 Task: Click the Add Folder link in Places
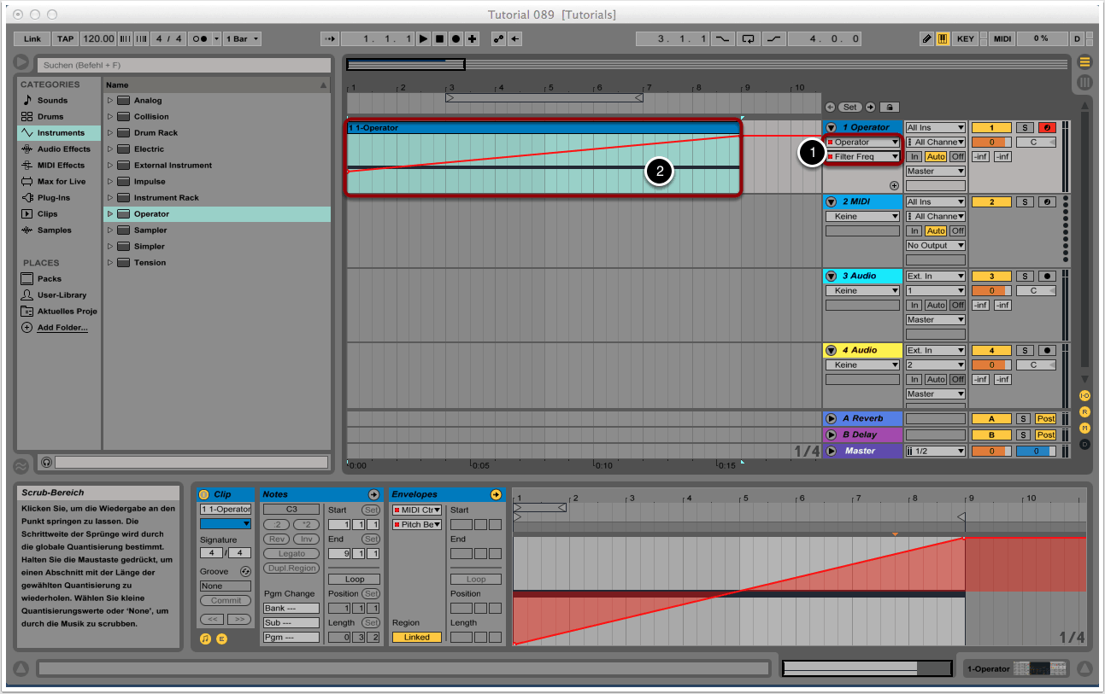62,328
